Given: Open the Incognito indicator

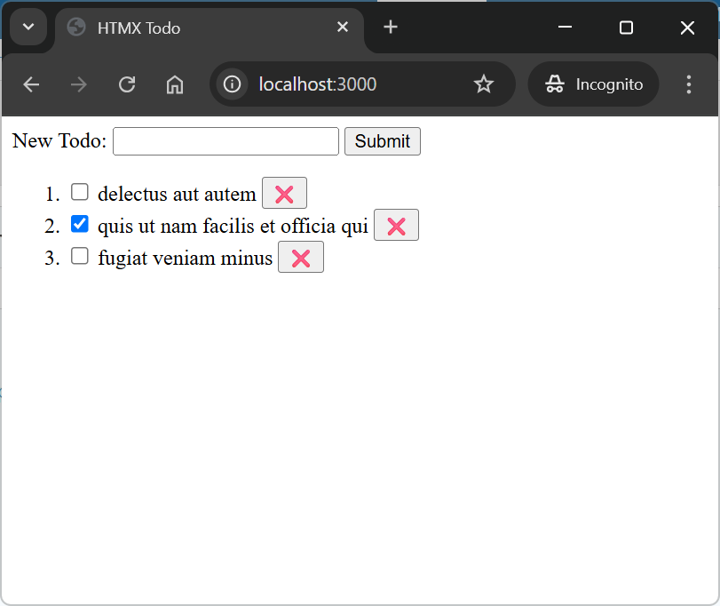Looking at the screenshot, I should point(593,84).
